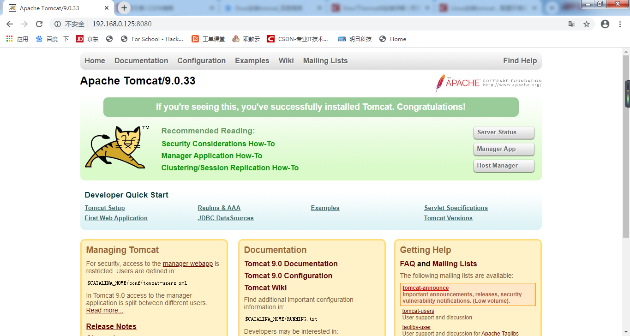Open Tomcat 9.0 Documentation link
Screen dimensions: 630x336
click(x=291, y=264)
